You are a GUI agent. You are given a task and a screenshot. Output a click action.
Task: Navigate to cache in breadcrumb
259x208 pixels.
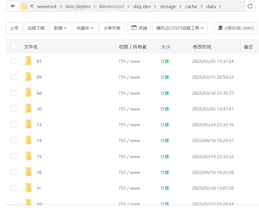tap(191, 6)
